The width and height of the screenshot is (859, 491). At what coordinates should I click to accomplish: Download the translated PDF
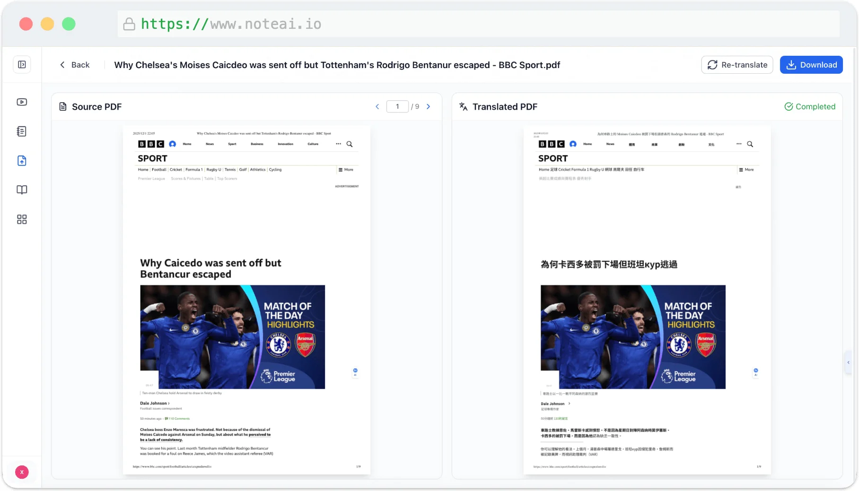[811, 65]
